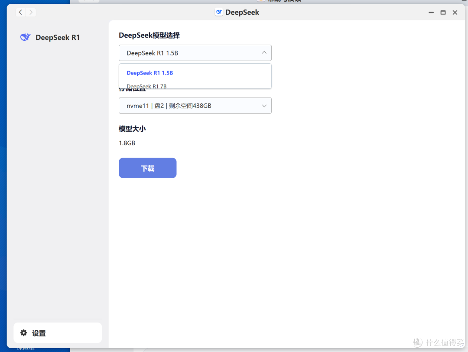
Task: Click the 下载 download button
Action: click(147, 168)
